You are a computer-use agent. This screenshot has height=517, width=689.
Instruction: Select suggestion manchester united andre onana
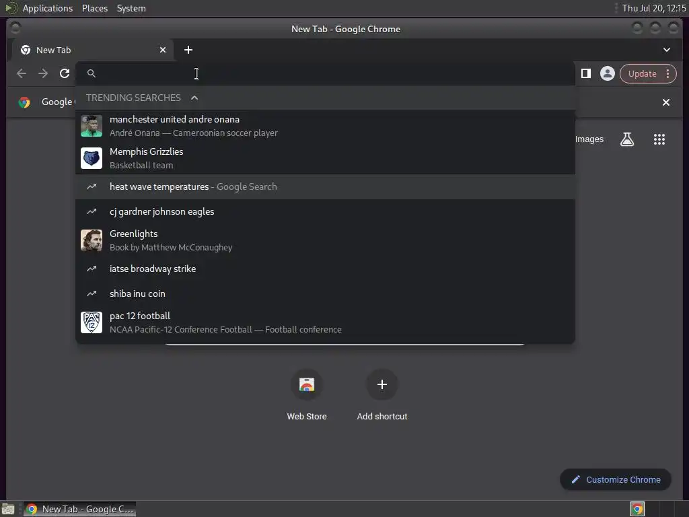click(x=325, y=126)
